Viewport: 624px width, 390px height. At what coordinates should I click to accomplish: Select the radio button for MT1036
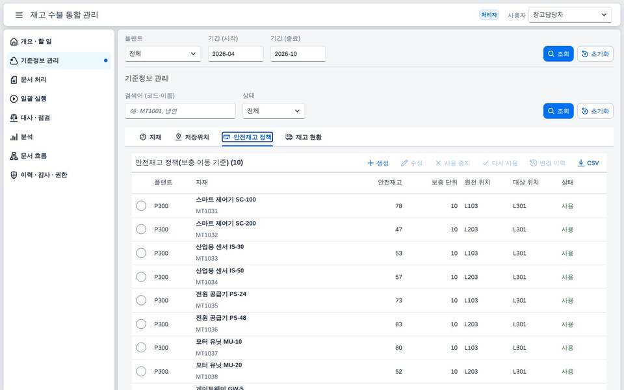(141, 324)
